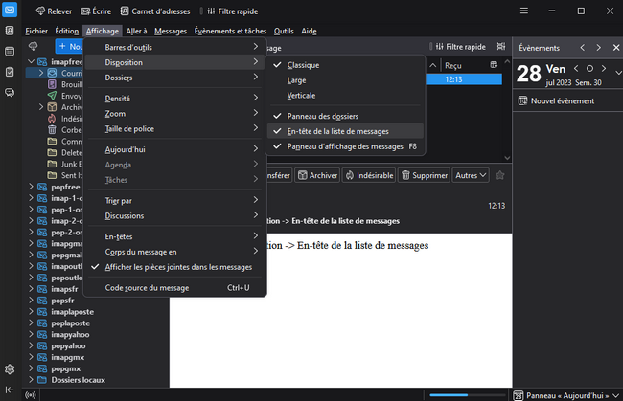Image resolution: width=623 pixels, height=401 pixels.
Task: Expand the mini-day chevron below the arrows
Action: click(x=618, y=73)
